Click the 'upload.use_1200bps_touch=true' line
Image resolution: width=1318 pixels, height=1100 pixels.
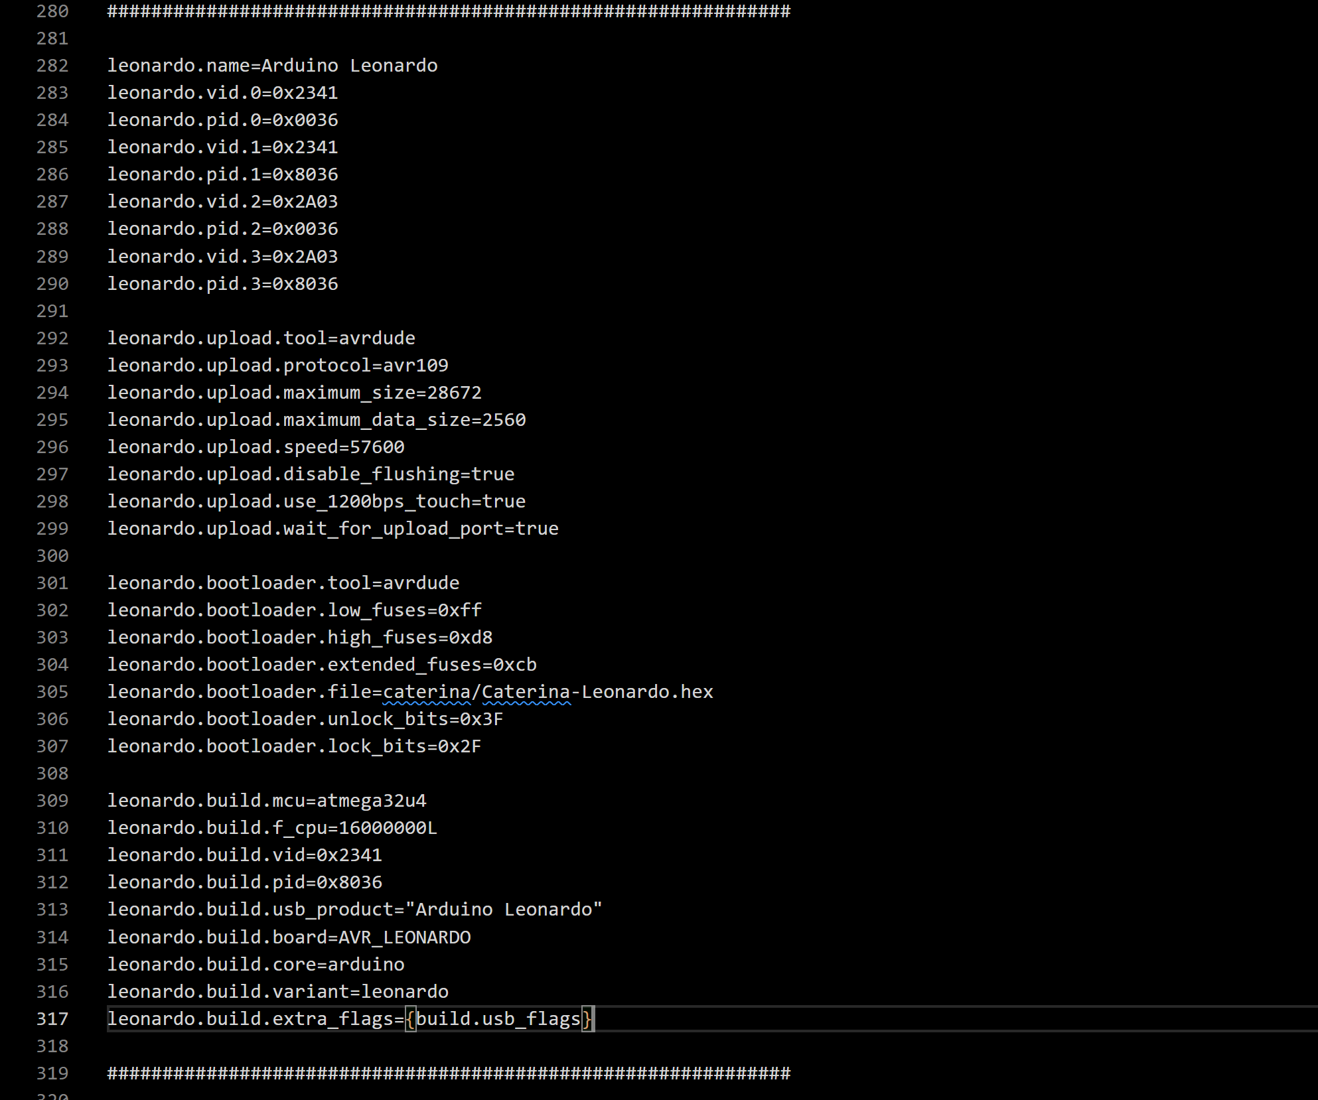pos(317,502)
